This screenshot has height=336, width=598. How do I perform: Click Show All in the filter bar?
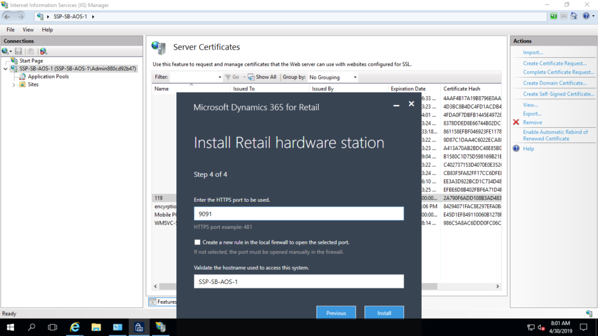(262, 77)
